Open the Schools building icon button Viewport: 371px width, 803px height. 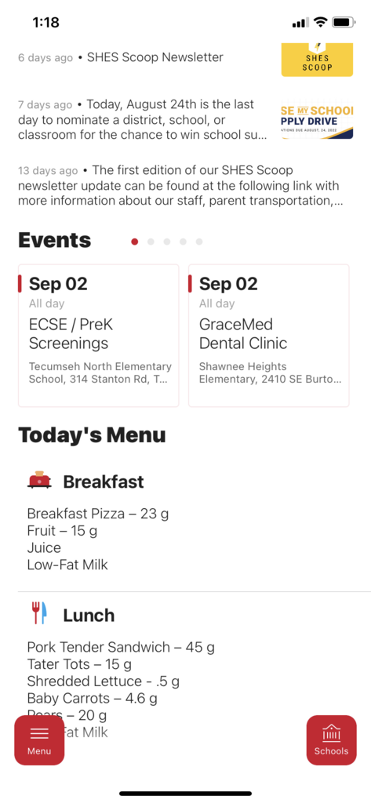[331, 740]
